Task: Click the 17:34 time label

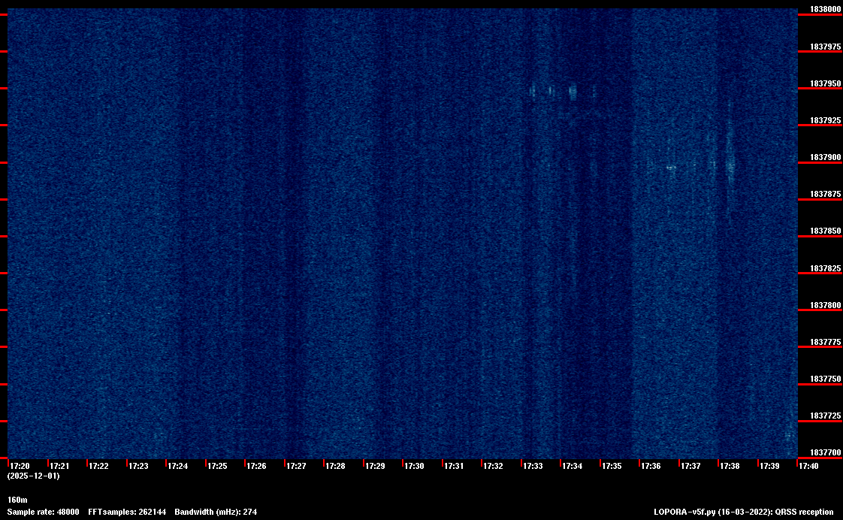Action: [572, 466]
